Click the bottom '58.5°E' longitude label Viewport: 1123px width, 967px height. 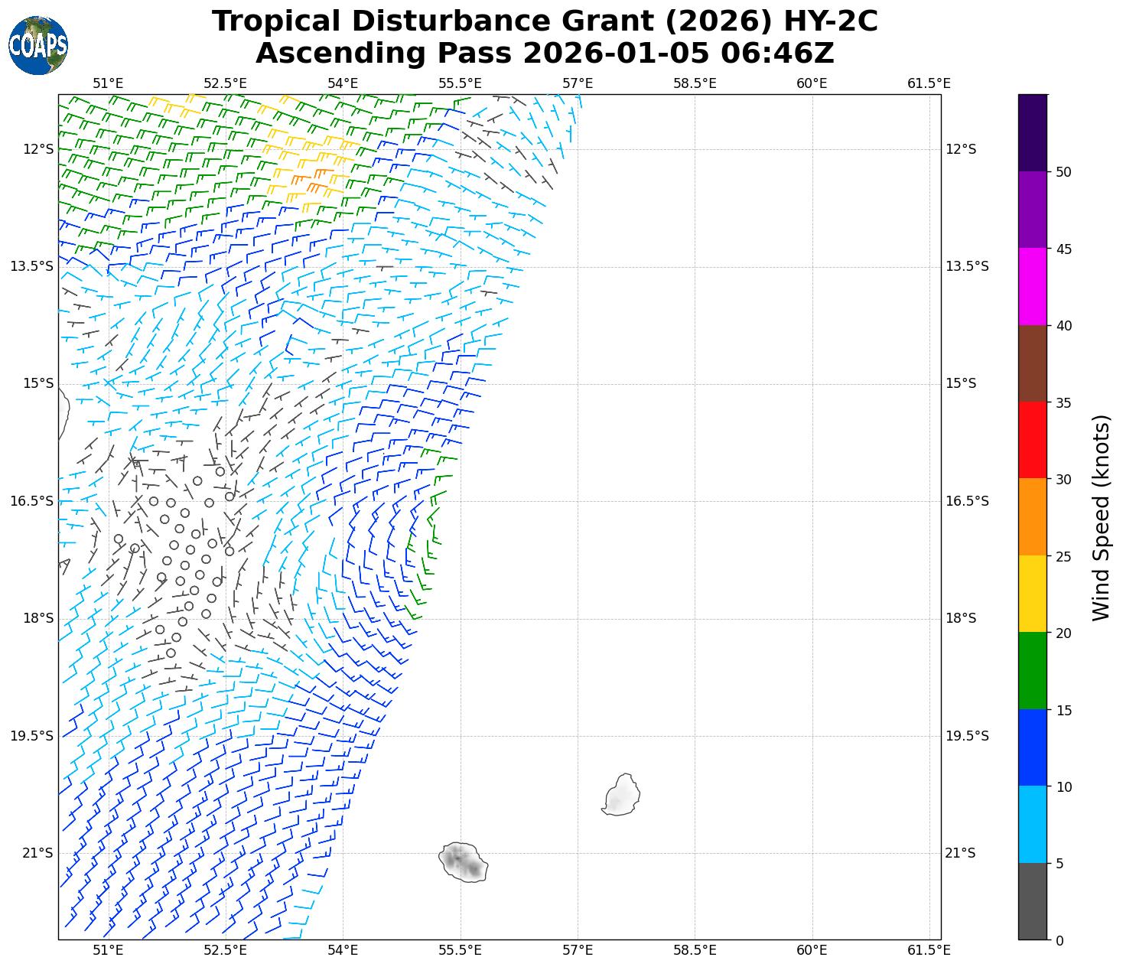(695, 950)
